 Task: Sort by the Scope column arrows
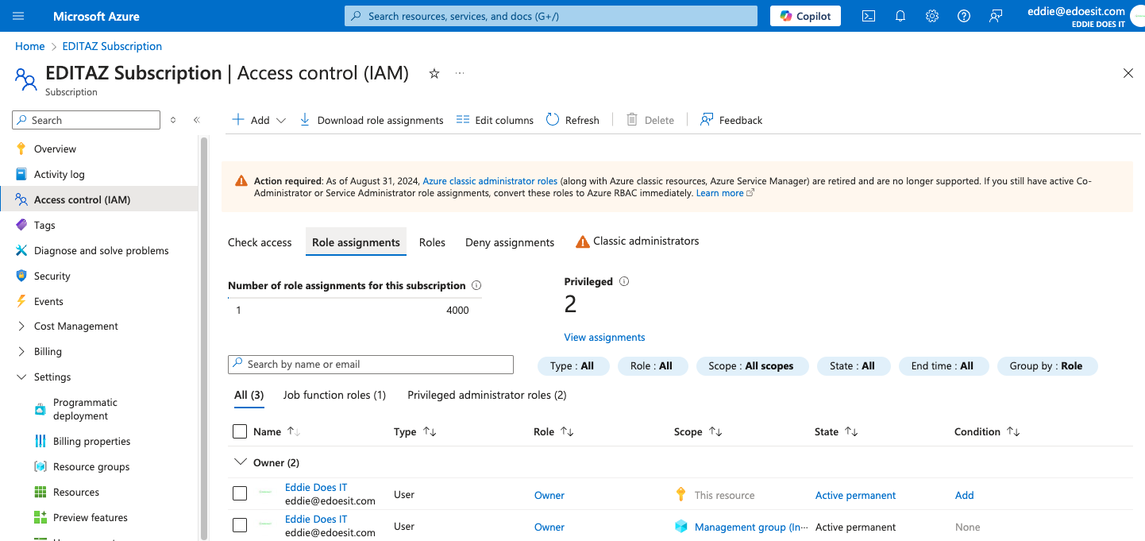715,431
